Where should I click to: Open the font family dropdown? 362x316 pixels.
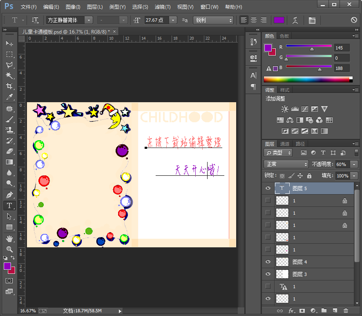point(89,20)
